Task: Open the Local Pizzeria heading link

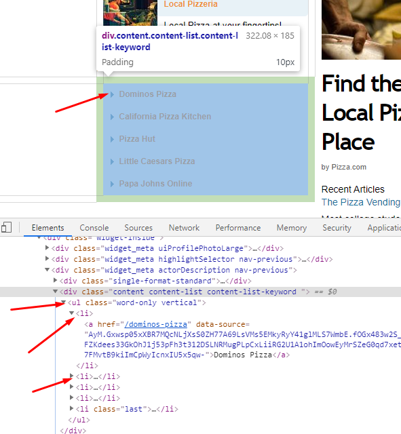Action: 191,4
